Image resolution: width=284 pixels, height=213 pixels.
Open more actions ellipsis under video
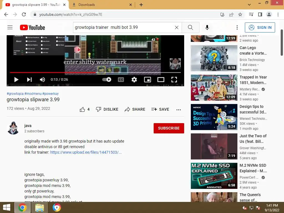click(x=179, y=110)
